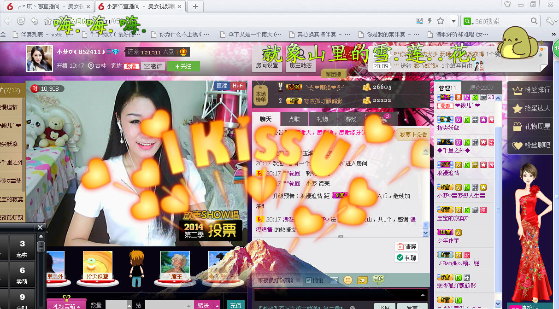This screenshot has height=309, width=559.
Task: Open 礼物周星 weekly gift stars
Action: pyautogui.click(x=531, y=127)
